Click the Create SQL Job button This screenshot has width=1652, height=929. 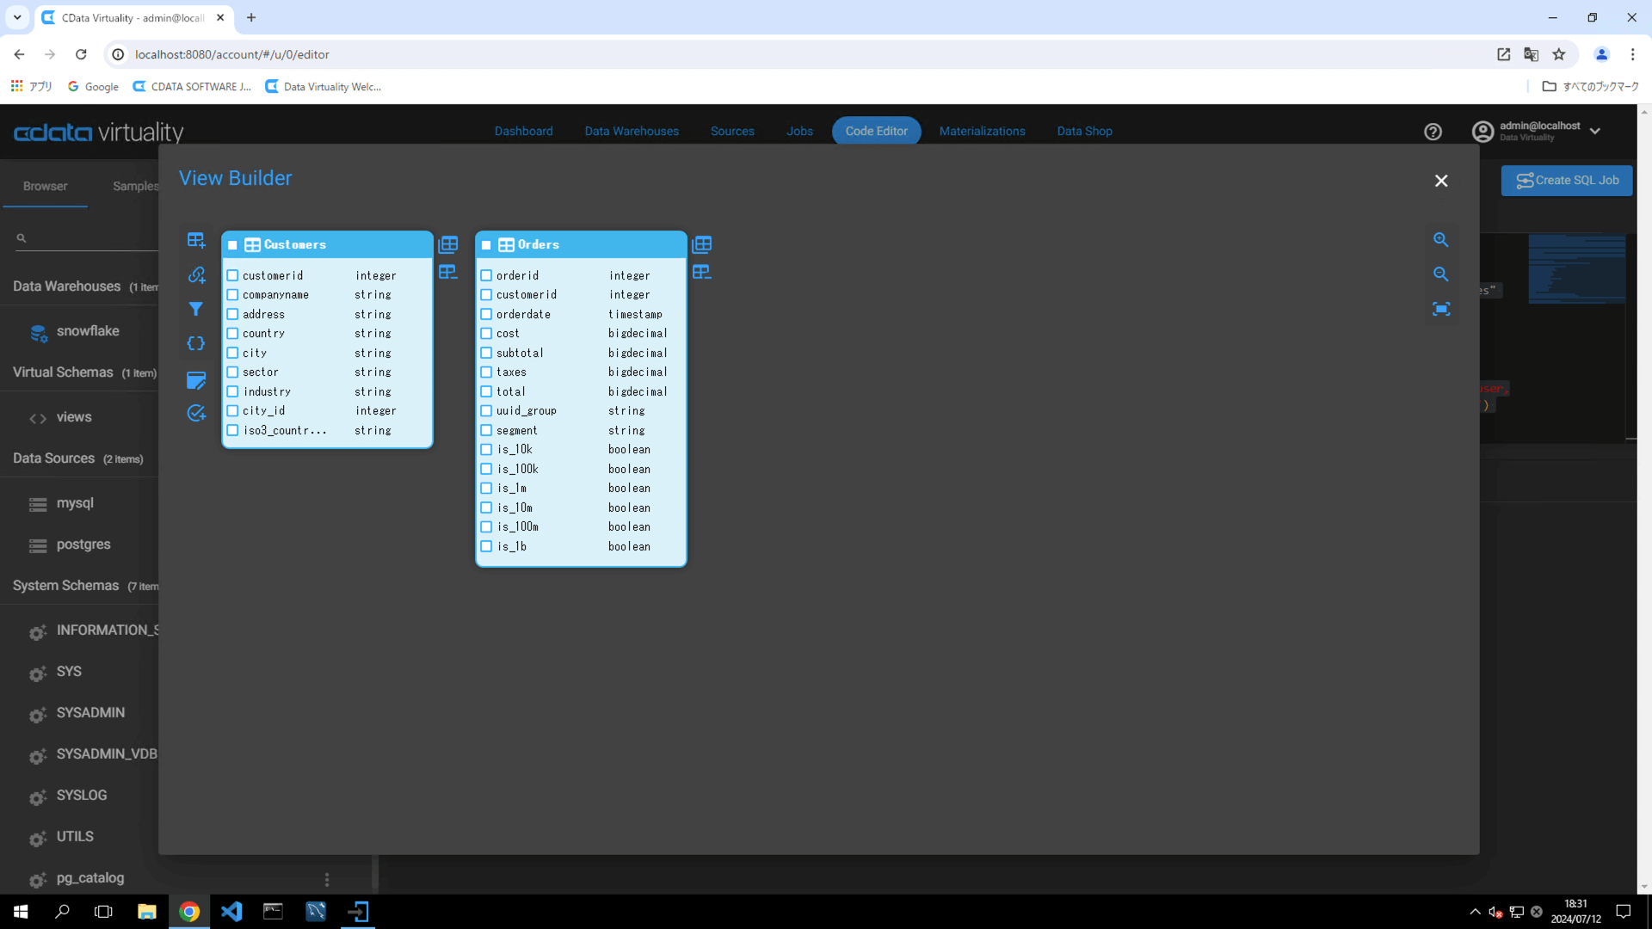[x=1566, y=181]
